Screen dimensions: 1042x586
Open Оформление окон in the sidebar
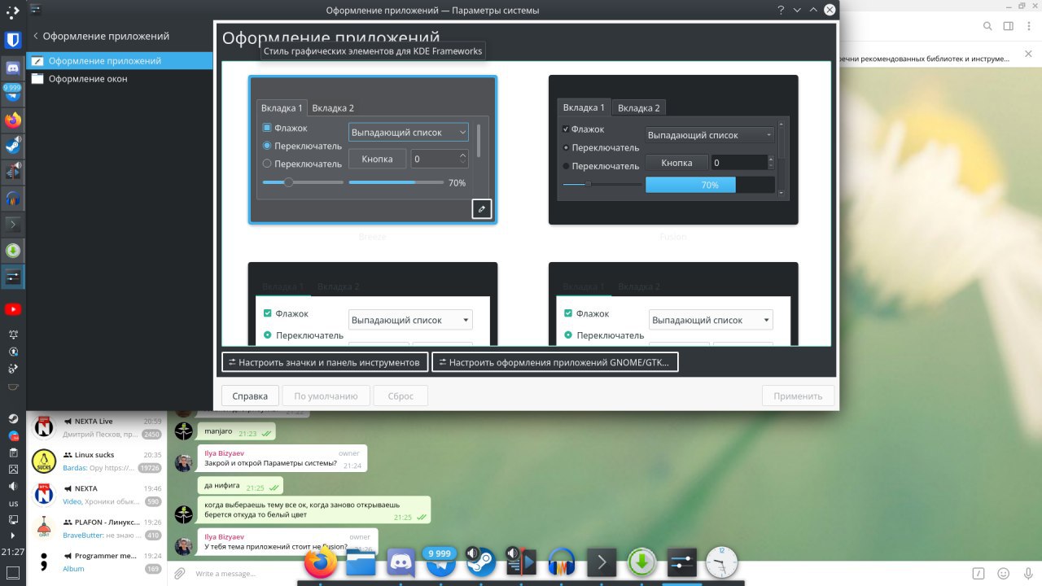(x=120, y=79)
